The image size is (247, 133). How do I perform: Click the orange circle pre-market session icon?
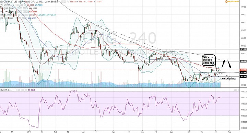coord(226,2)
